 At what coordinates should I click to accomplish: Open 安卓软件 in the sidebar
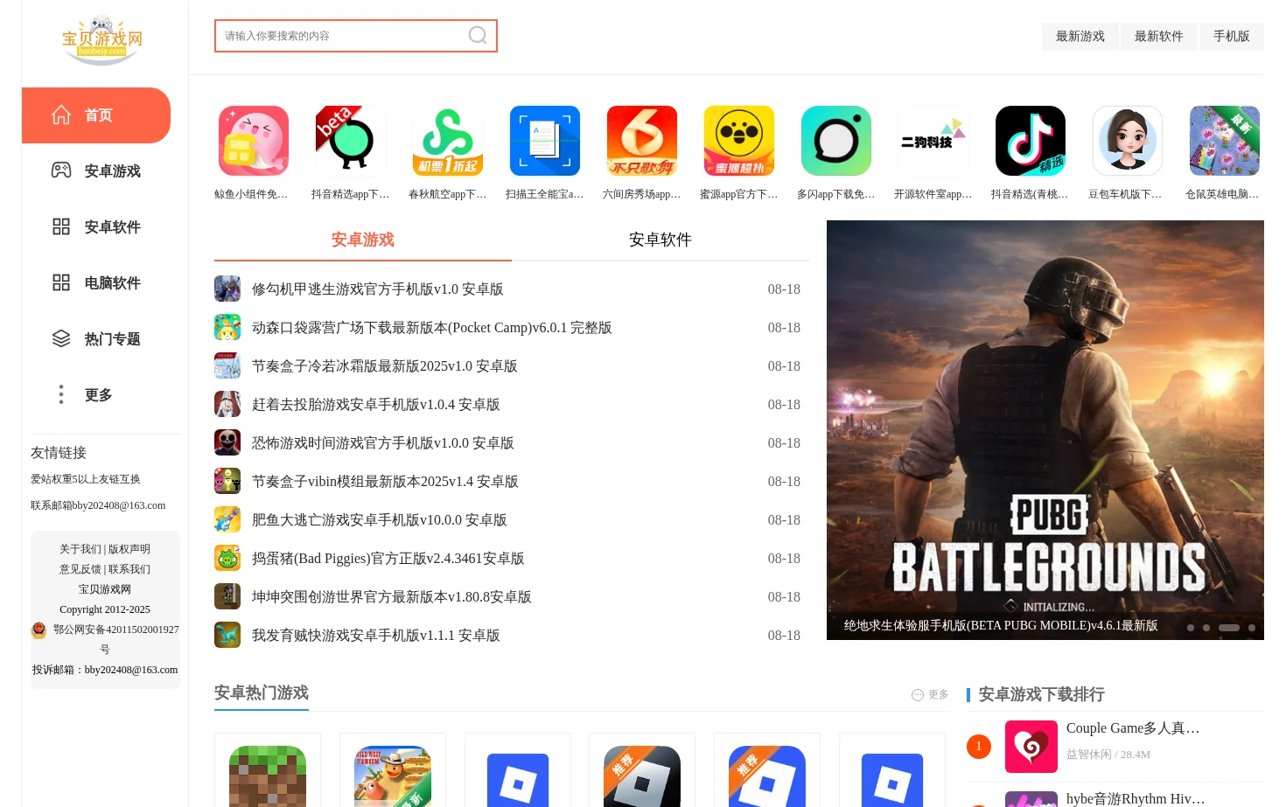(x=96, y=227)
